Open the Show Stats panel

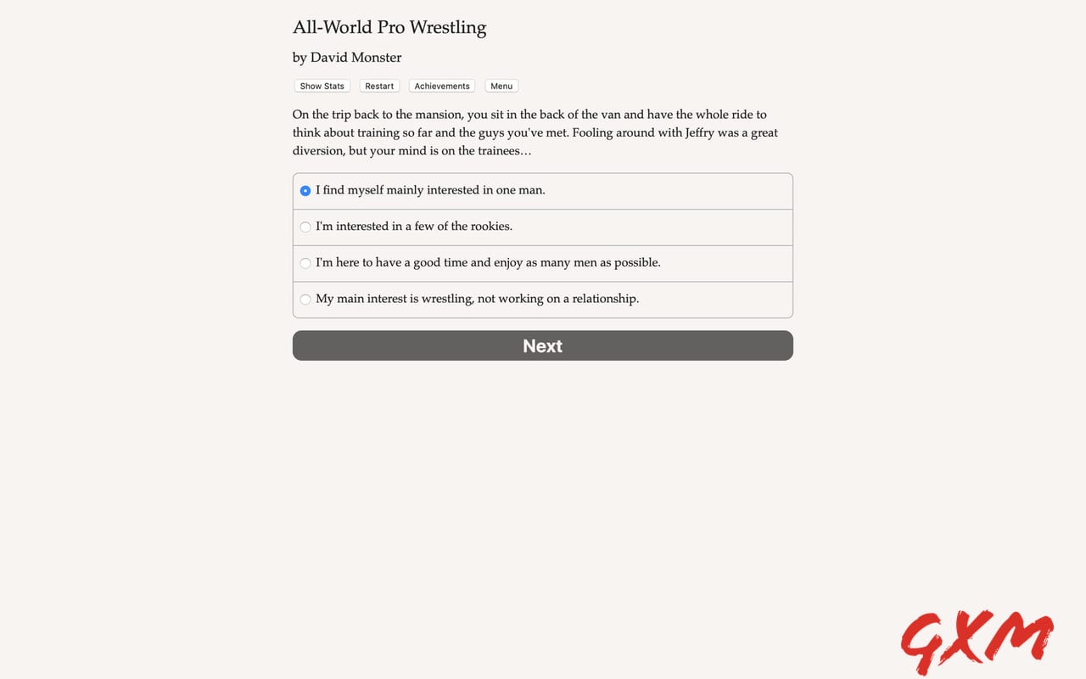point(322,86)
